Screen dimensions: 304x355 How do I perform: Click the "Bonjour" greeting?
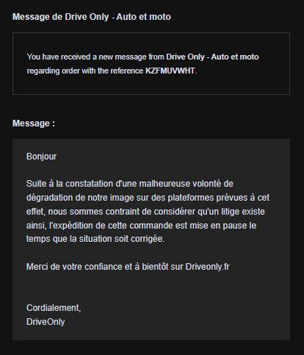point(42,157)
